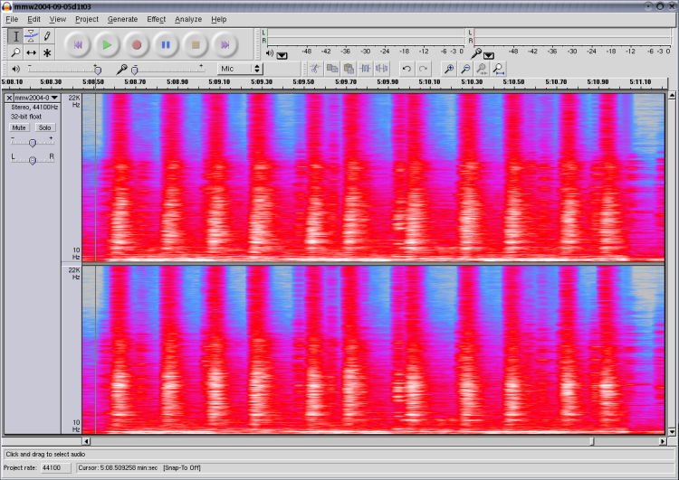Screen dimensions: 679x480
Task: Open the Effect menu
Action: pos(156,19)
